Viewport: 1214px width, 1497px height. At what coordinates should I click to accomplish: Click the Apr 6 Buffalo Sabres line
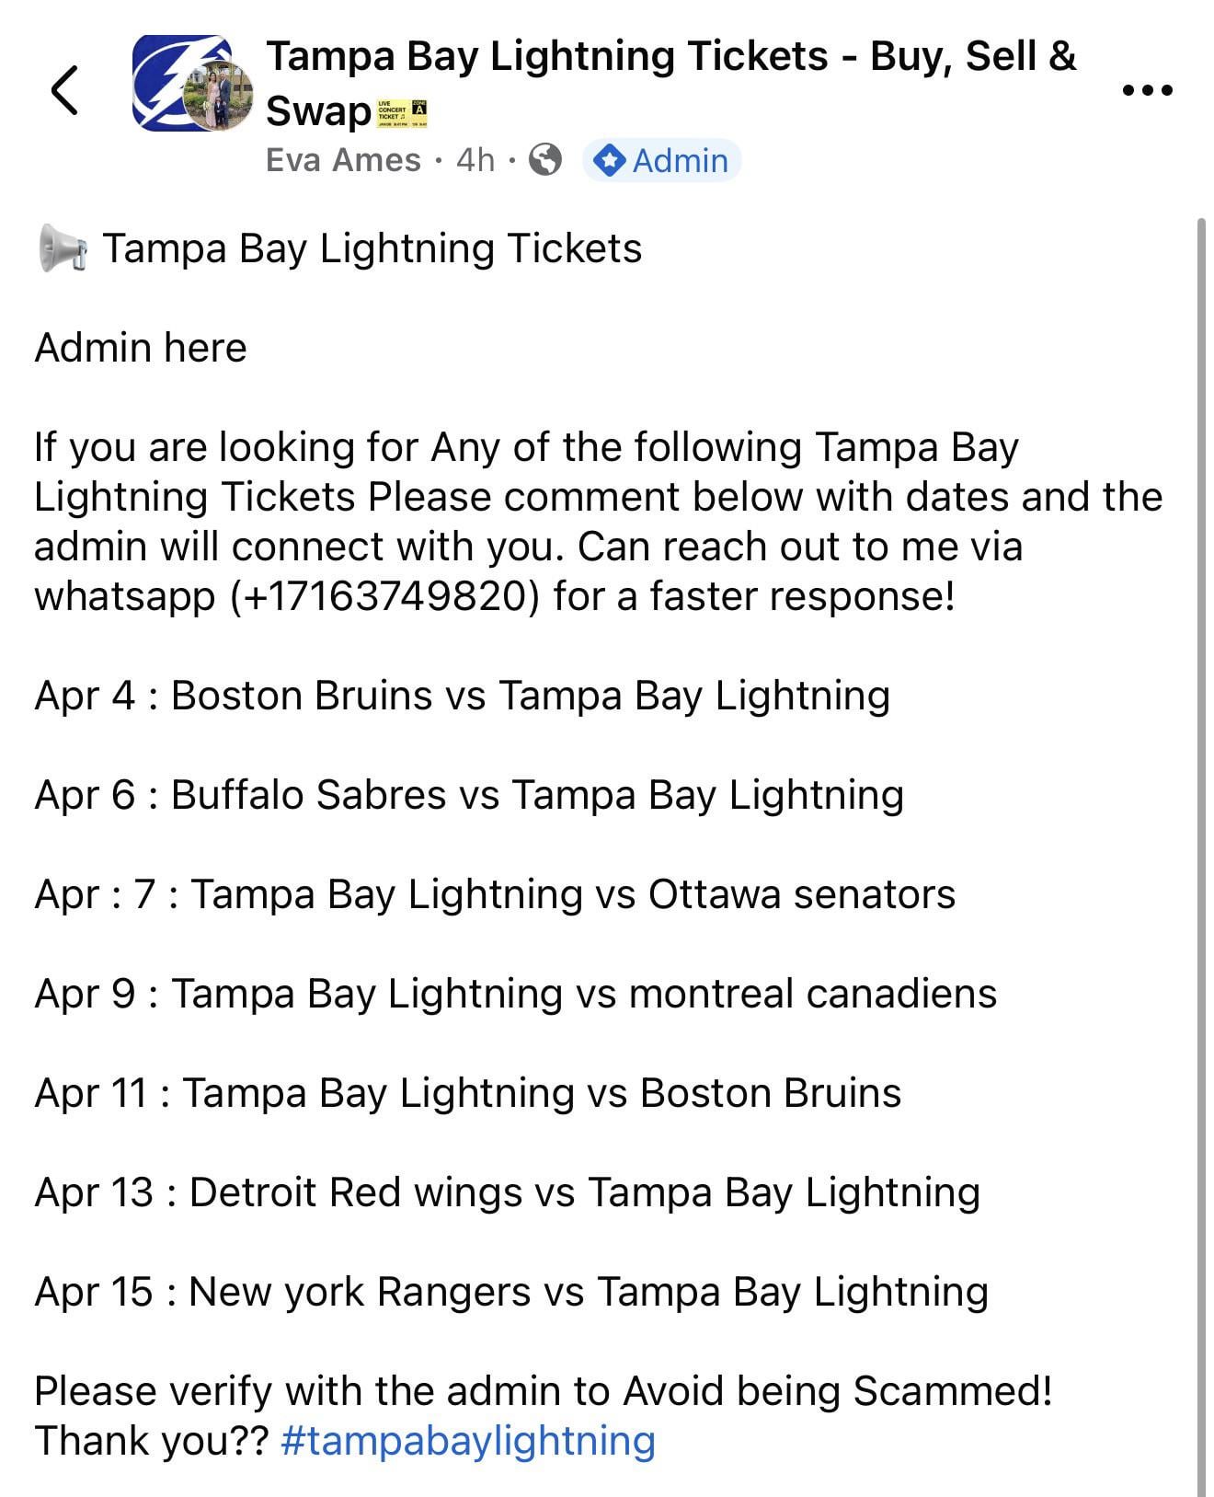click(469, 795)
